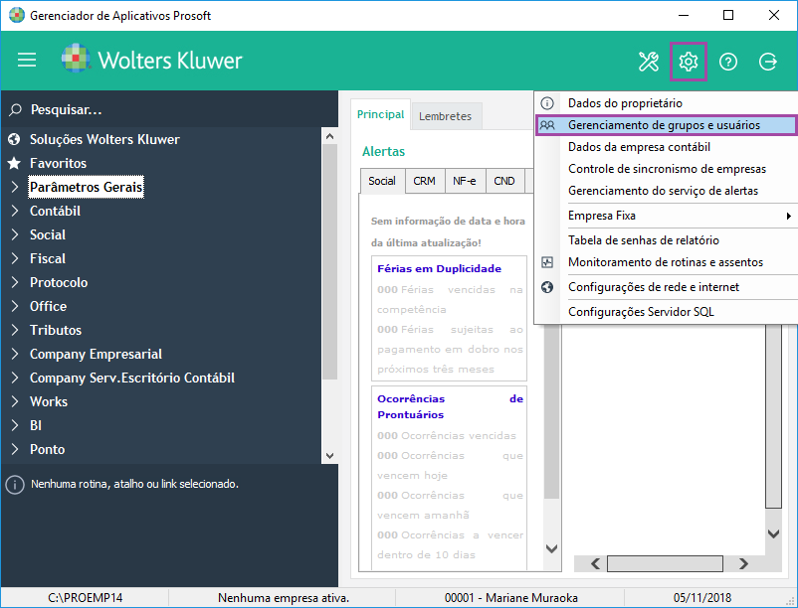This screenshot has height=608, width=798.
Task: Expand the Company Empresarial tree node
Action: (15, 354)
